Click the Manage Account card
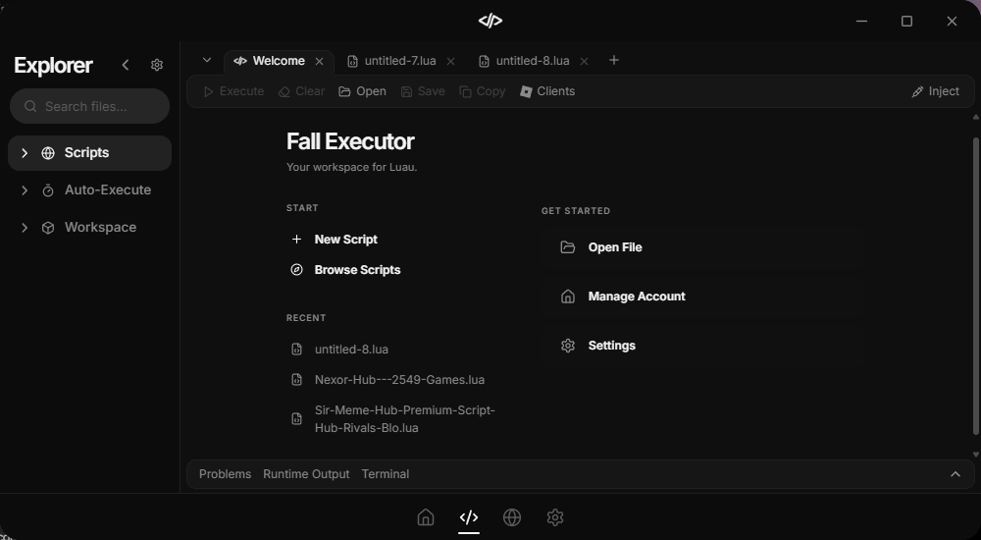This screenshot has width=981, height=540. click(x=704, y=297)
